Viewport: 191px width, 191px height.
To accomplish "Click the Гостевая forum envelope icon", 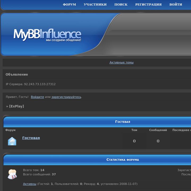I will [12, 141].
